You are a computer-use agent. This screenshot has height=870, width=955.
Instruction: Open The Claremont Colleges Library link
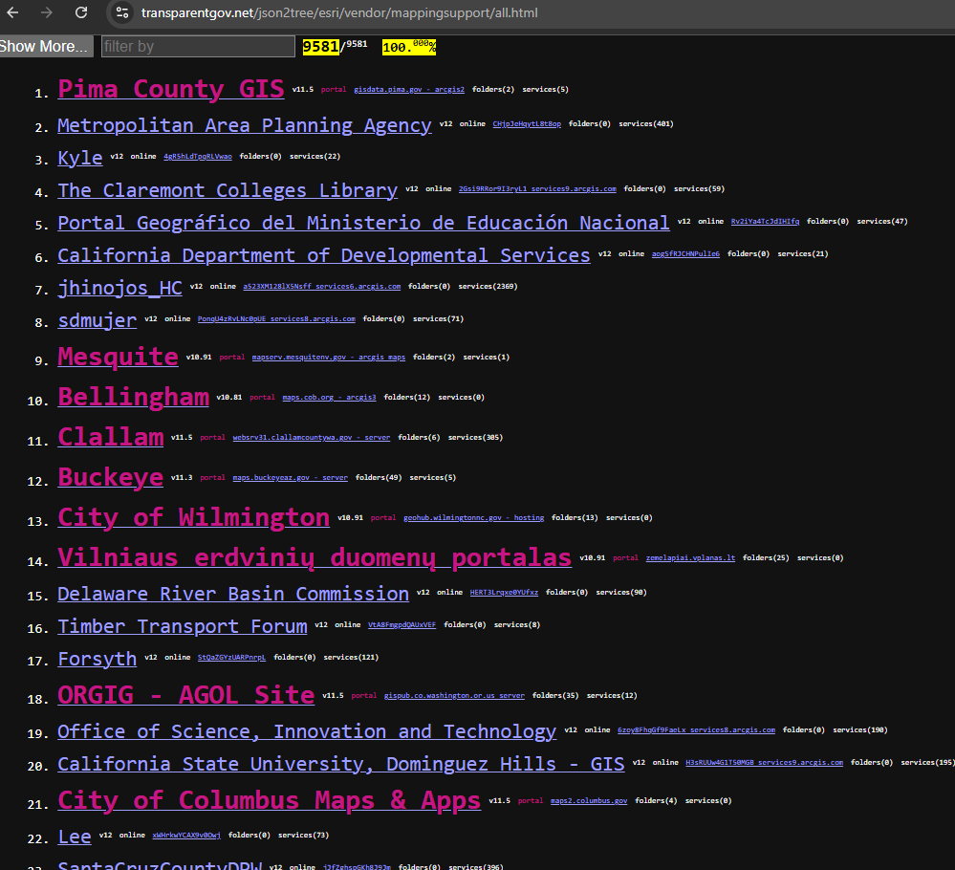tap(228, 190)
